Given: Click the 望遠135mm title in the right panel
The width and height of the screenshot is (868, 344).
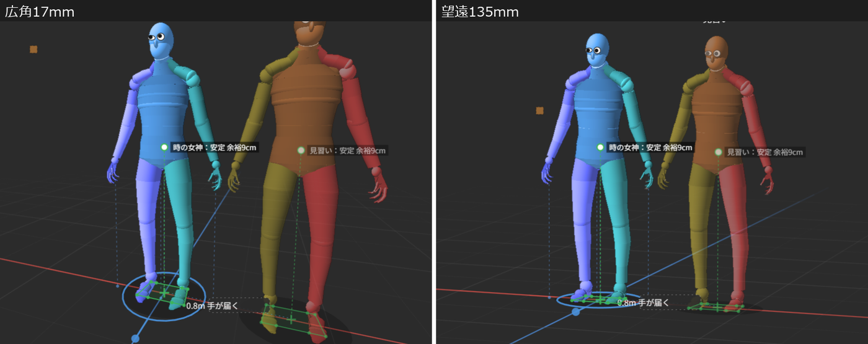Looking at the screenshot, I should [480, 11].
